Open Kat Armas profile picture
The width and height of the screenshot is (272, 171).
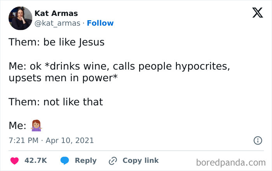(x=20, y=18)
